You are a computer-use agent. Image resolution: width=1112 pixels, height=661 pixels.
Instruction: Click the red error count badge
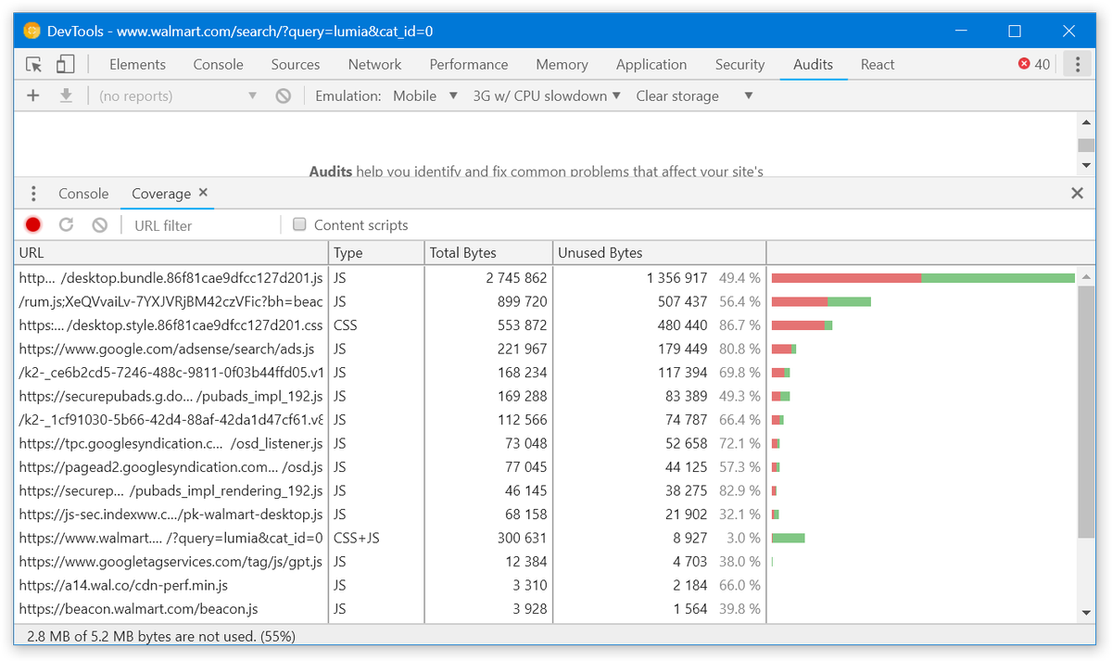click(1034, 64)
